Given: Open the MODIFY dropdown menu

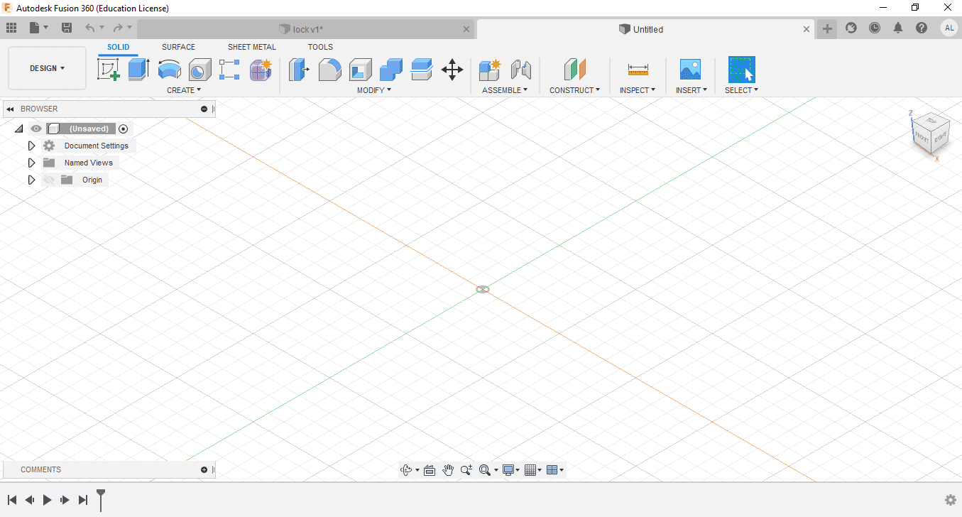Looking at the screenshot, I should tap(374, 90).
